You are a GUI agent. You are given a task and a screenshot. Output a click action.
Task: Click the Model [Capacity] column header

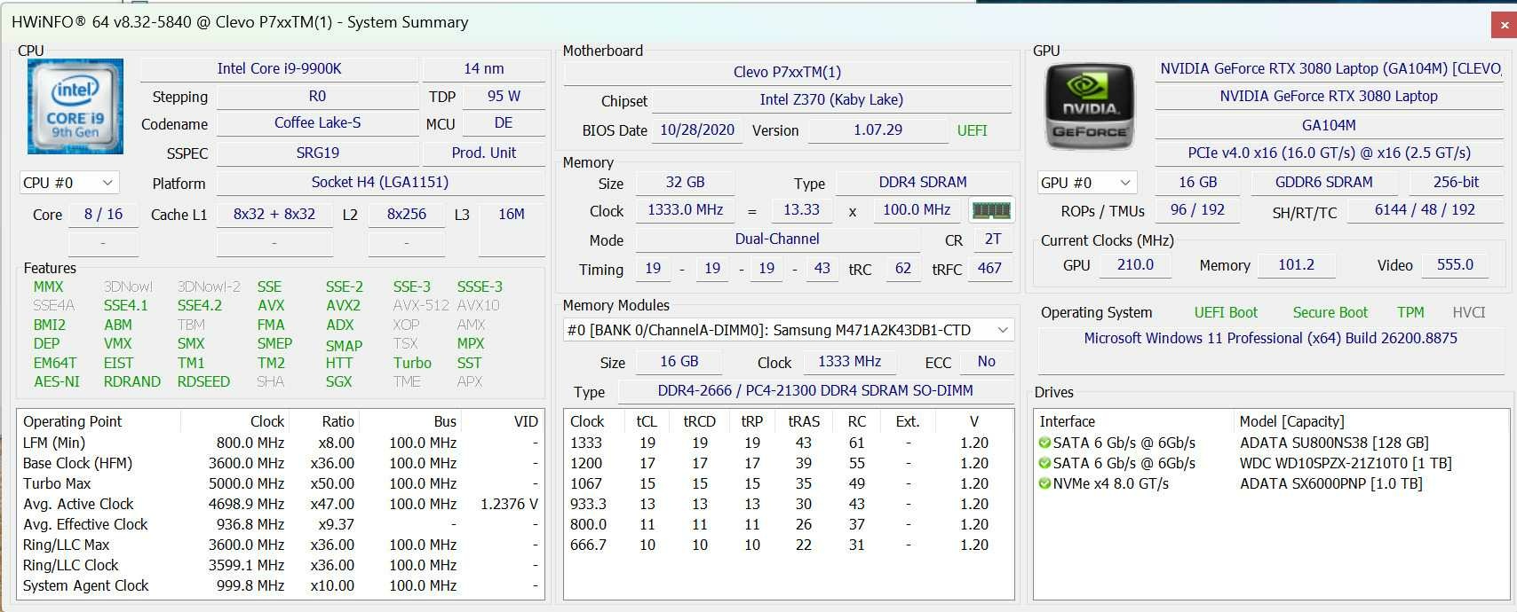tap(1291, 421)
